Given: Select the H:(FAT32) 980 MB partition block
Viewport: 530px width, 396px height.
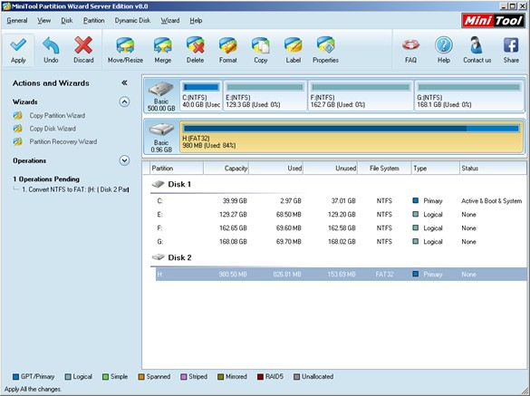Looking at the screenshot, I should (352, 137).
